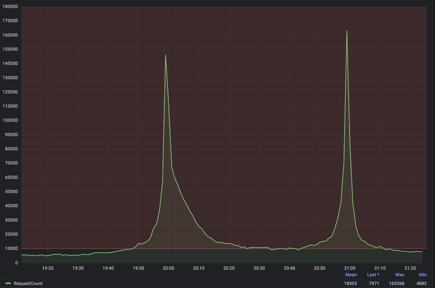The height and width of the screenshot is (288, 435).
Task: Sort legend by Last * column header
Action: pyautogui.click(x=373, y=275)
